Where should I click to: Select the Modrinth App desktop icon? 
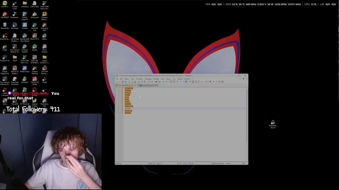click(34, 27)
